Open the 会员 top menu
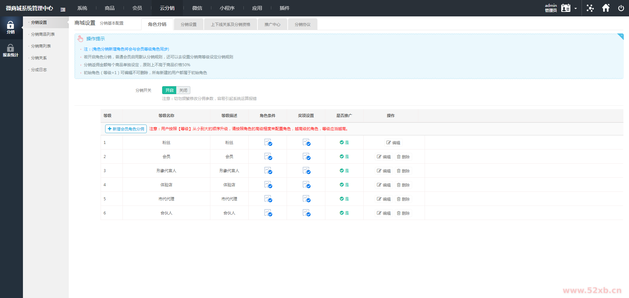This screenshot has width=629, height=298. coord(137,8)
